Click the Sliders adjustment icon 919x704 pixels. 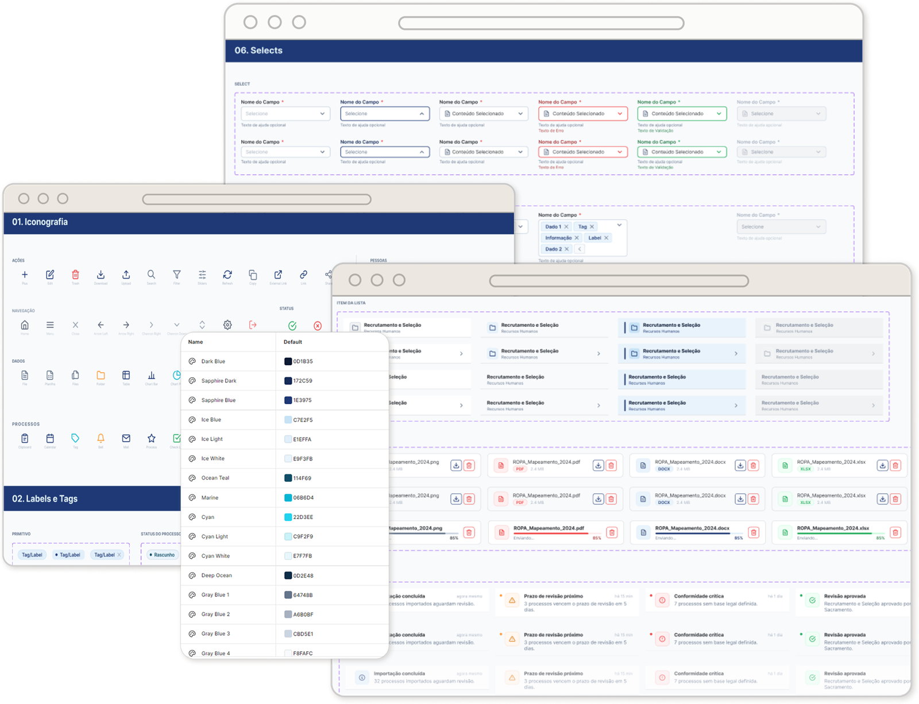202,274
